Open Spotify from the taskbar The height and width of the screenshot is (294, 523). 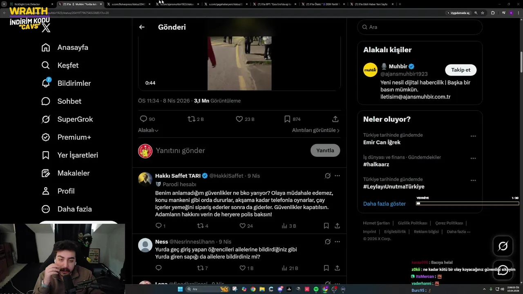click(x=316, y=289)
